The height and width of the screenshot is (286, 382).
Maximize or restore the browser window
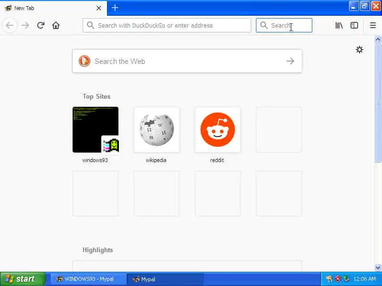(365, 6)
